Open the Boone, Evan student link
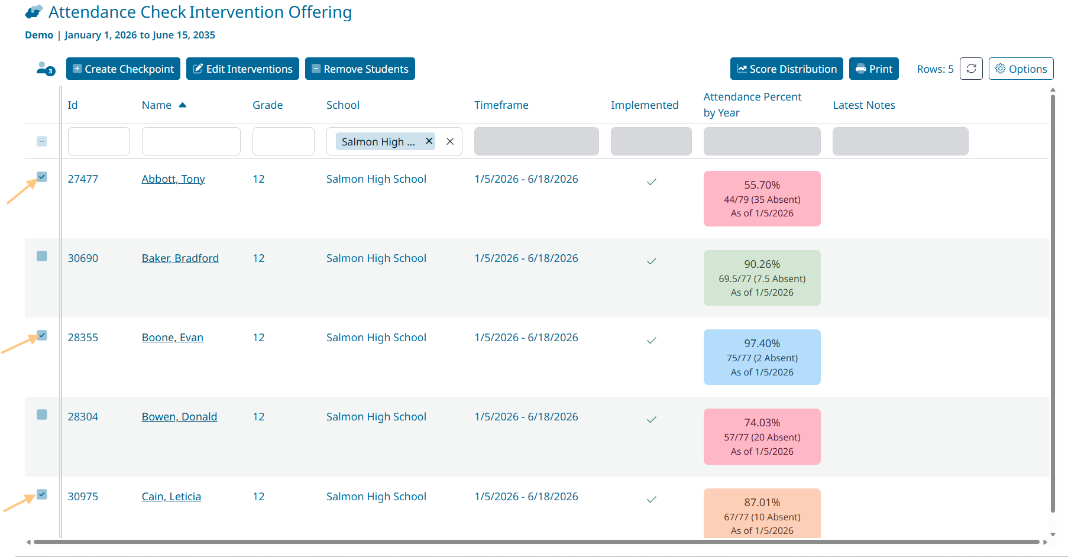Screen dimensions: 1068x557 tap(172, 338)
